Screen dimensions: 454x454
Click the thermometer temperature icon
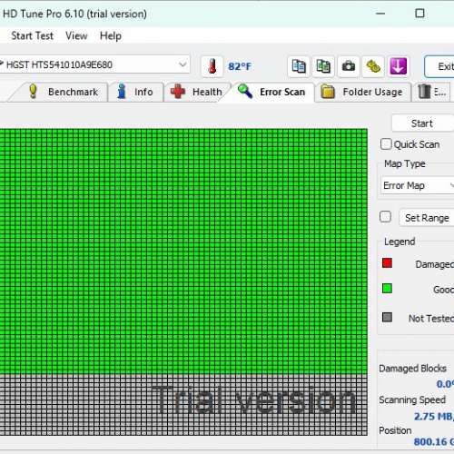212,66
